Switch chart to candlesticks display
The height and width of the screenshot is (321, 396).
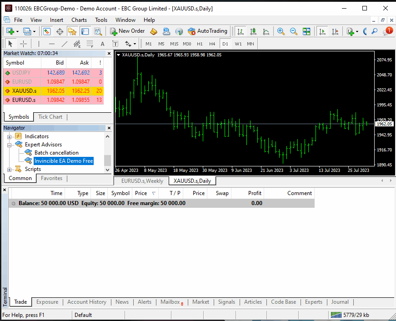click(253, 31)
